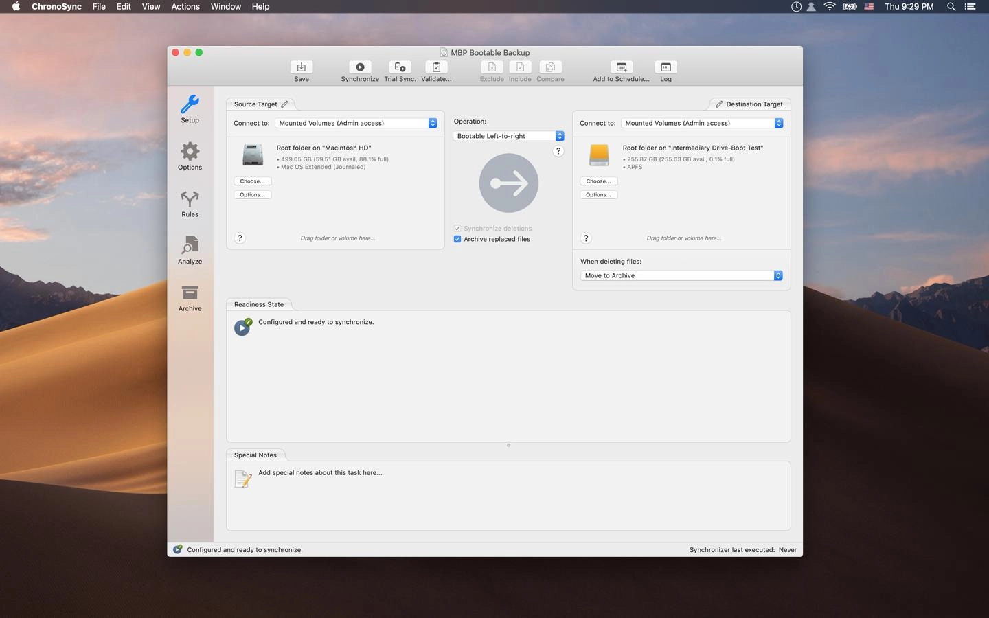Open the Help menu

pyautogui.click(x=260, y=7)
